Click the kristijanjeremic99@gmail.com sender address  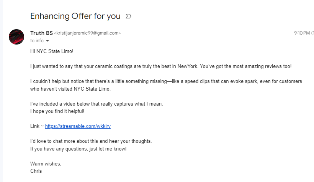coord(88,33)
